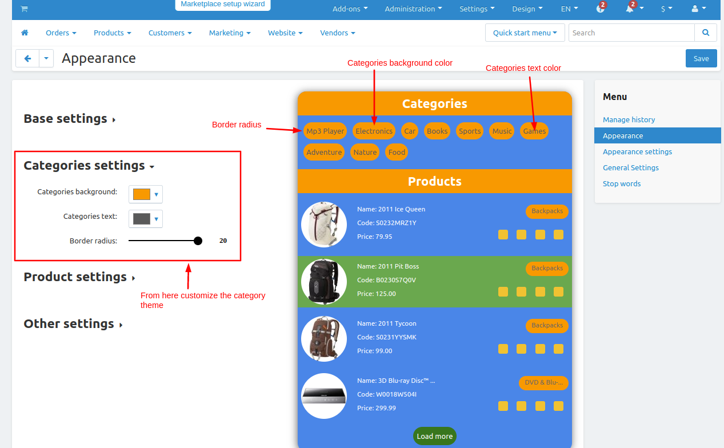This screenshot has height=448, width=724.
Task: Open the notifications bell
Action: (x=630, y=9)
